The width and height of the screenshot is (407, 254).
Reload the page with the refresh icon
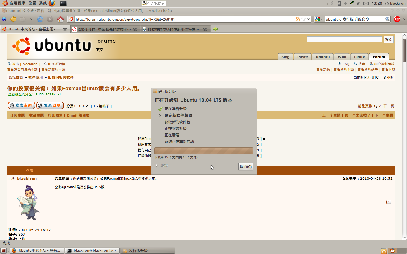click(40, 19)
